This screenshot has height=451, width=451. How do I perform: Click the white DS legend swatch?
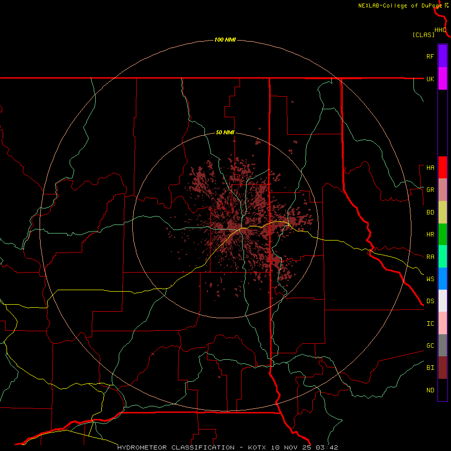point(442,301)
